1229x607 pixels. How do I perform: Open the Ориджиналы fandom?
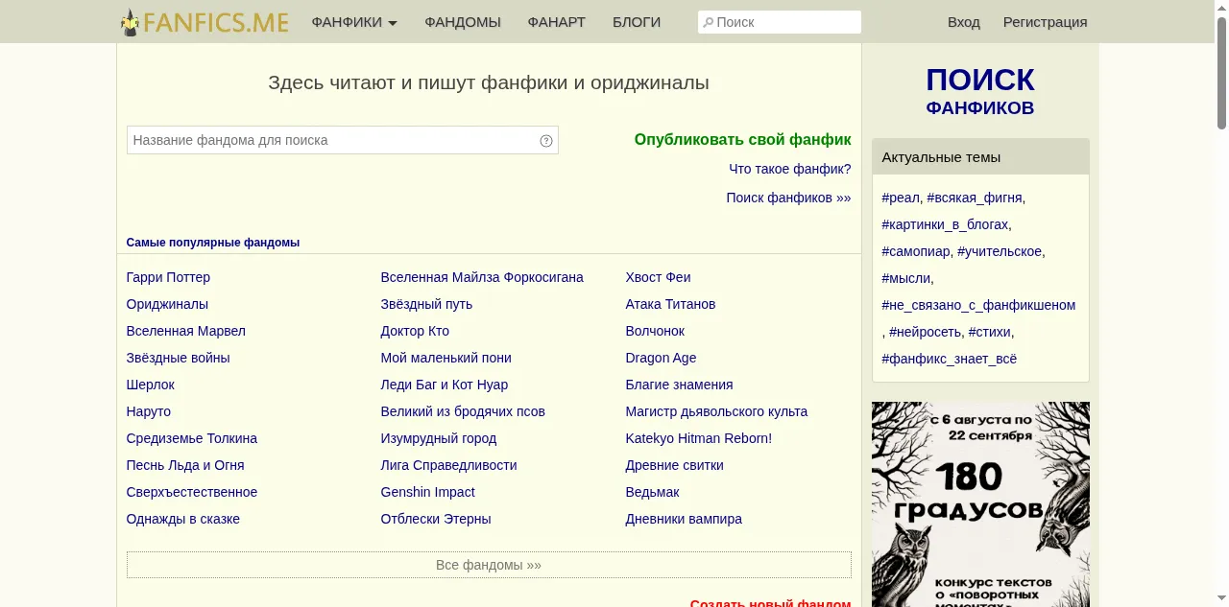click(x=167, y=304)
